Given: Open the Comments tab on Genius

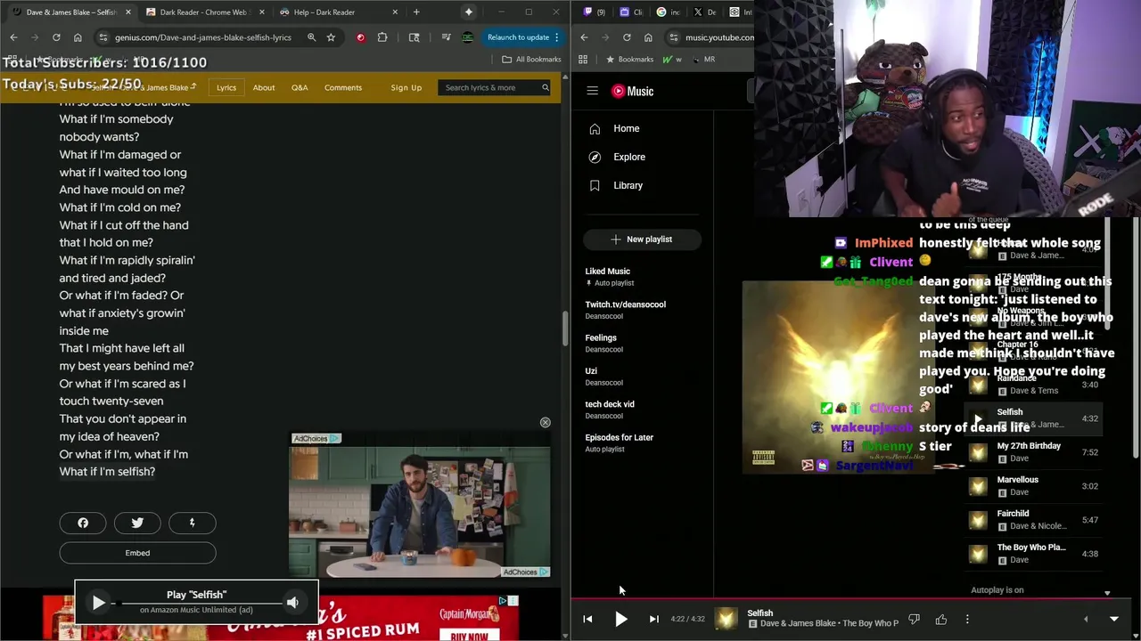Looking at the screenshot, I should [343, 87].
